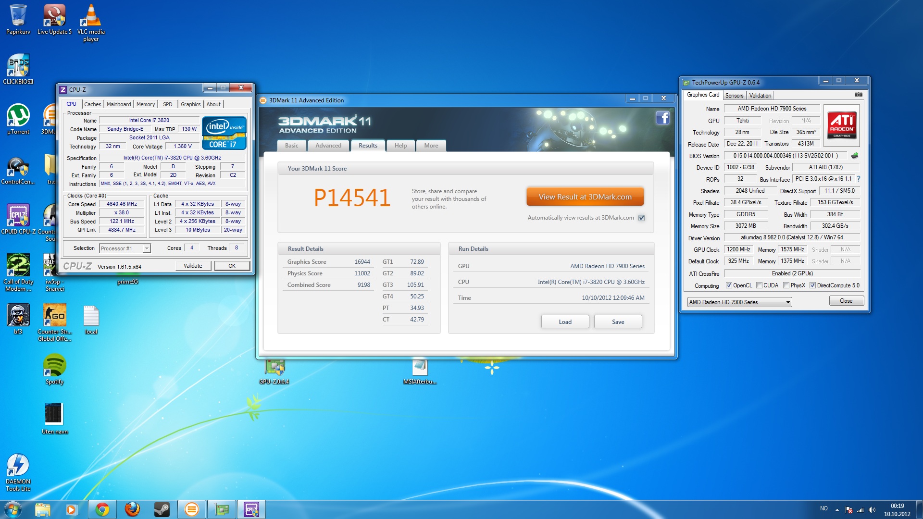This screenshot has width=923, height=519.
Task: Launch Call of Duty Modern desktop icon
Action: [x=18, y=272]
